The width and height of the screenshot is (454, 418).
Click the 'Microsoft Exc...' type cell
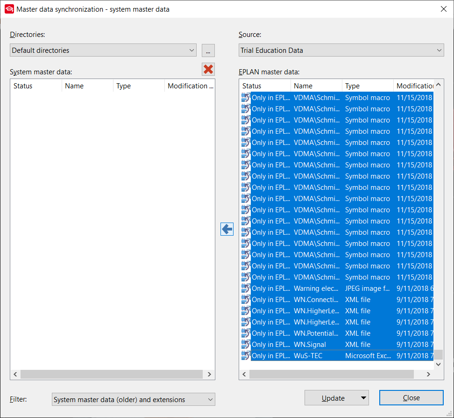click(368, 356)
